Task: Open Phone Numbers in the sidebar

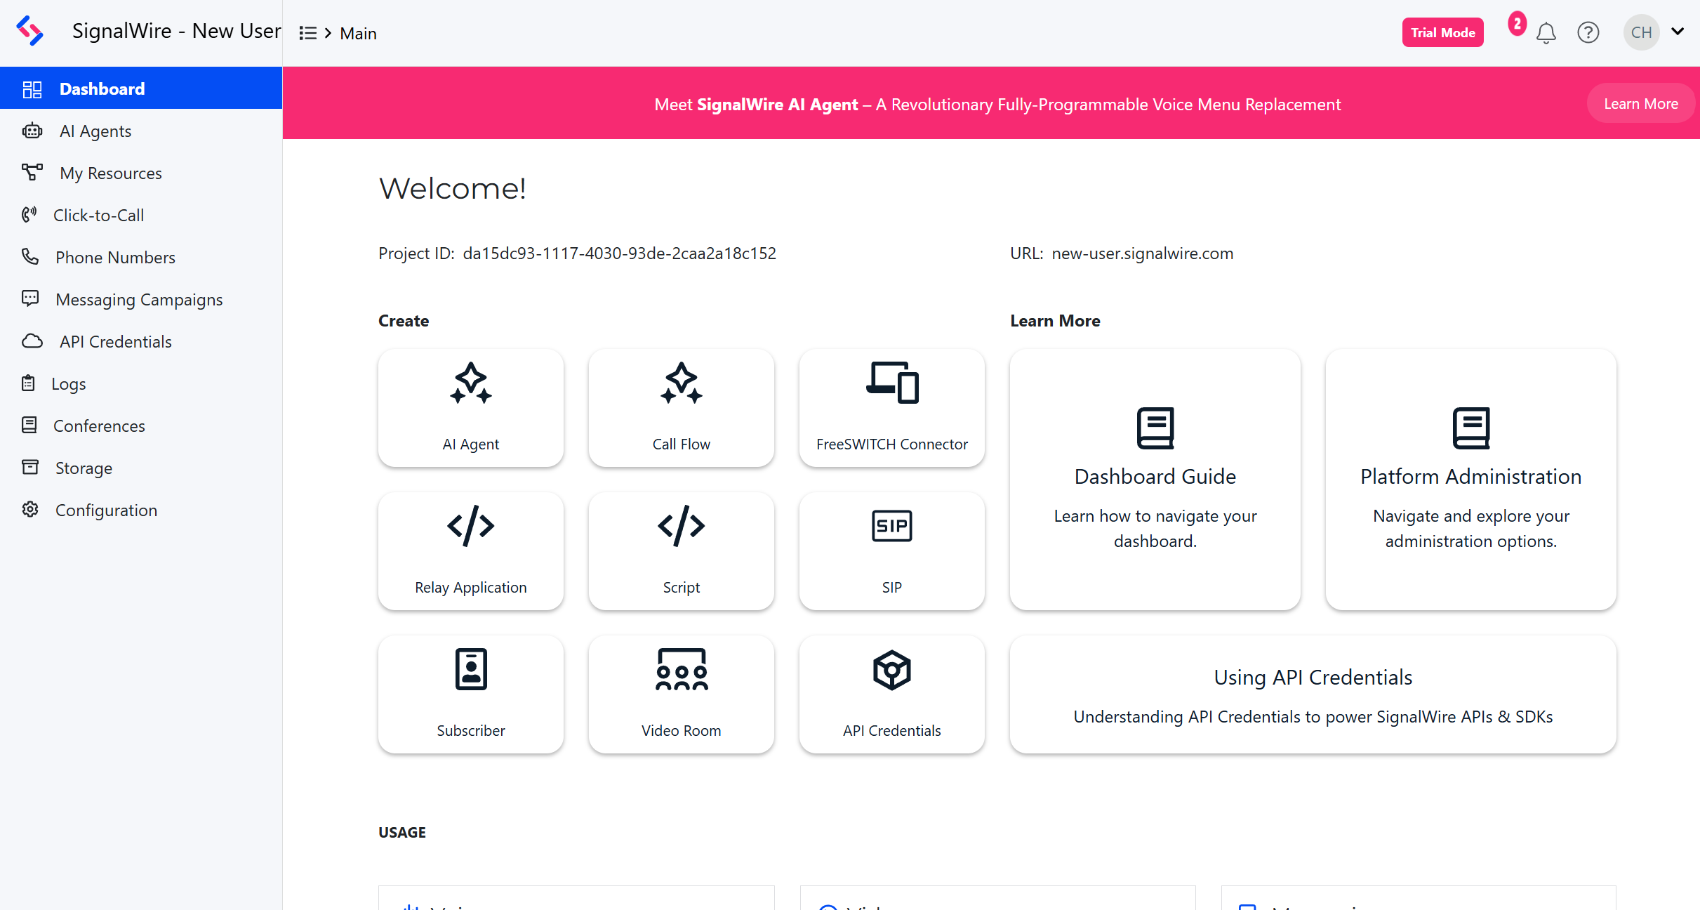Action: (141, 257)
